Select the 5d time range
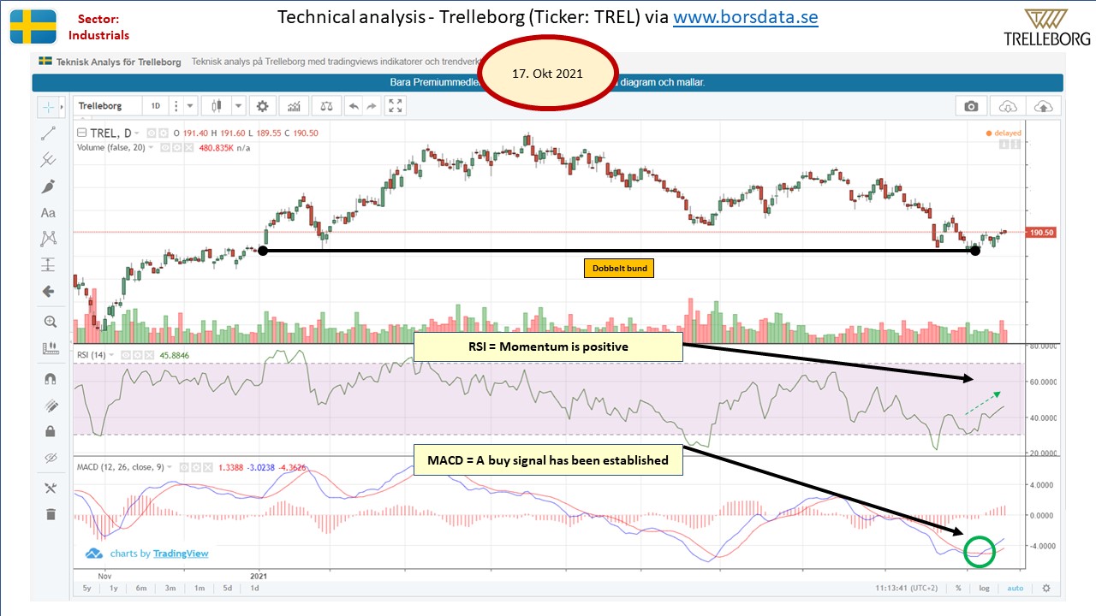This screenshot has height=616, width=1096. [x=227, y=589]
